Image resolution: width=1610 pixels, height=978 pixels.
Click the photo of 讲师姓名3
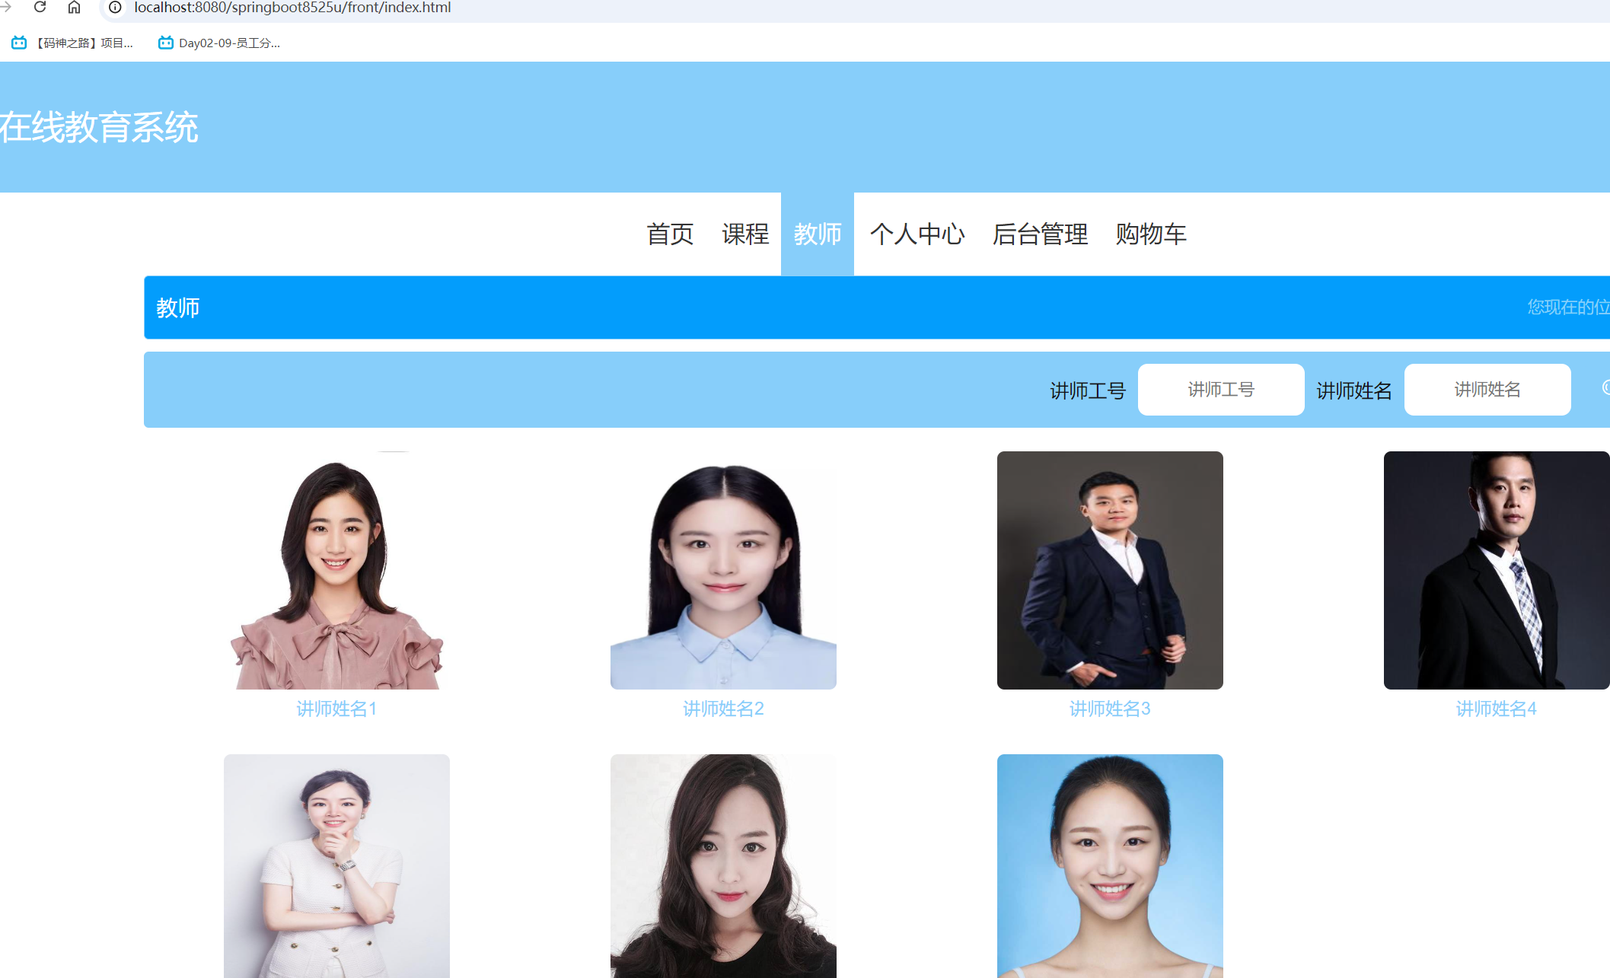1110,571
